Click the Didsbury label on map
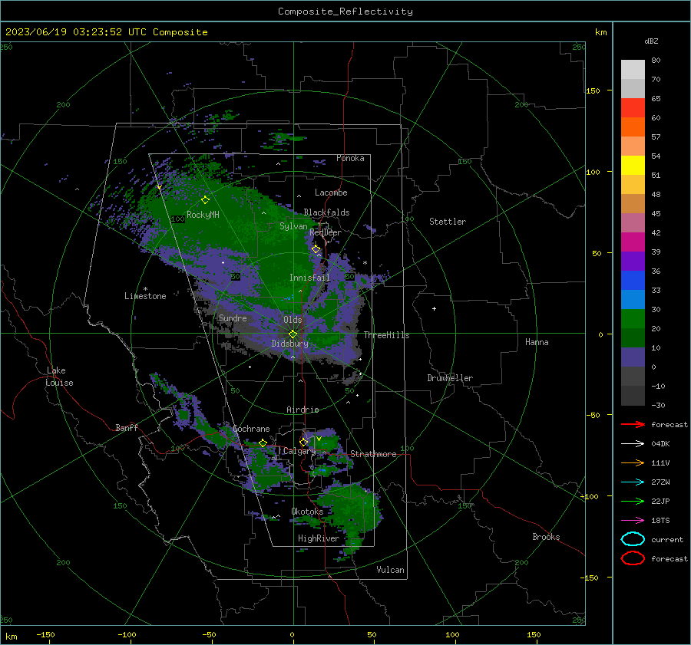 click(x=289, y=344)
